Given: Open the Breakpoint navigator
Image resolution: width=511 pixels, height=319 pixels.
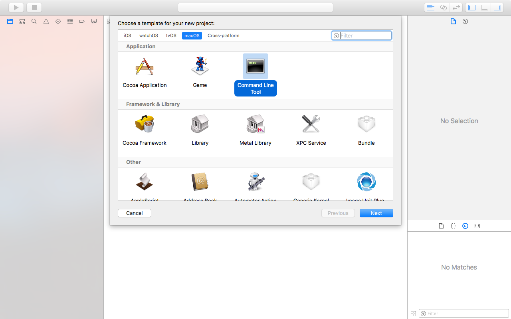Looking at the screenshot, I should pos(82,21).
